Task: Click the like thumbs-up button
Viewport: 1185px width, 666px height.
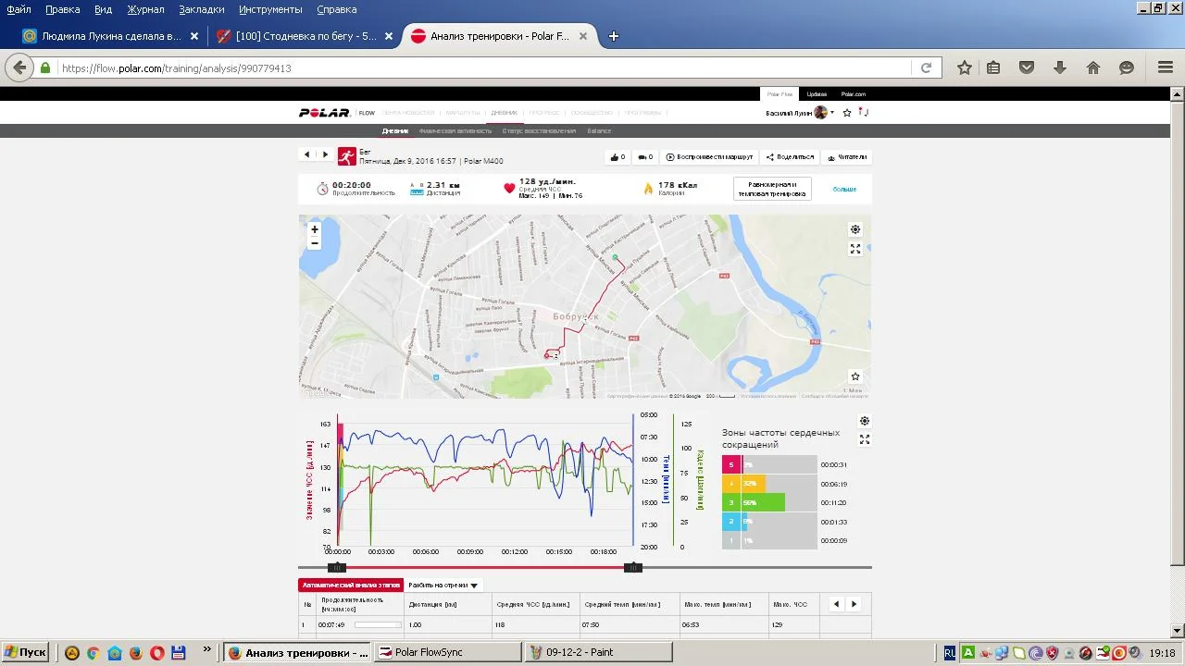Action: [x=617, y=157]
